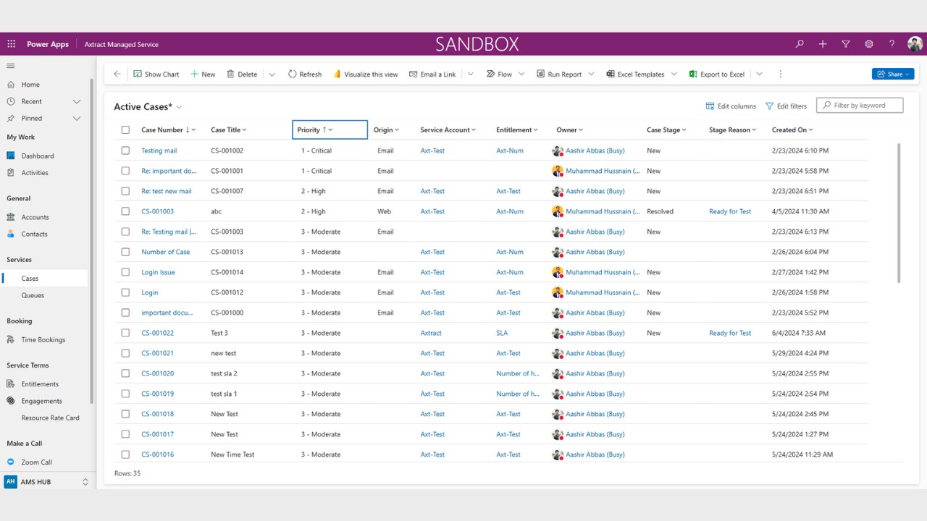
Task: Check the CS-001003 link row checkbox
Action: [x=125, y=211]
